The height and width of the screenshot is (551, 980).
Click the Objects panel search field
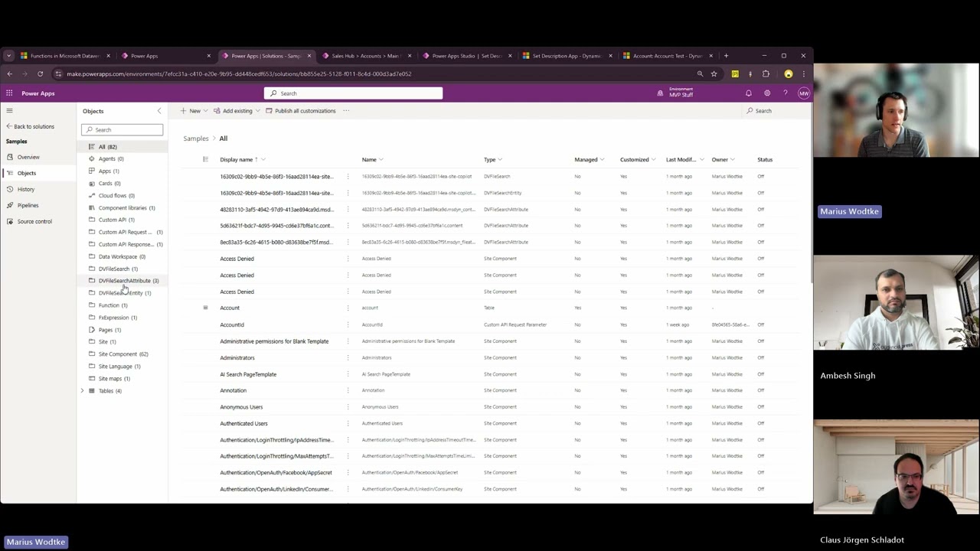click(x=122, y=129)
